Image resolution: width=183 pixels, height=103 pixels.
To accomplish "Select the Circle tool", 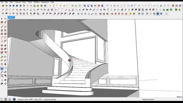I will pos(2,34).
